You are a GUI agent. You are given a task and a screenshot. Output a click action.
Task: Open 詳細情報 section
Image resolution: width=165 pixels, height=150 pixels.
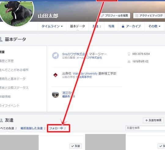[5, 96]
